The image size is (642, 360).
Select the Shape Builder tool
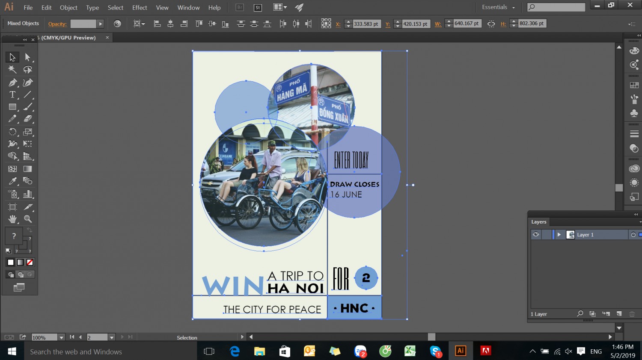(12, 156)
